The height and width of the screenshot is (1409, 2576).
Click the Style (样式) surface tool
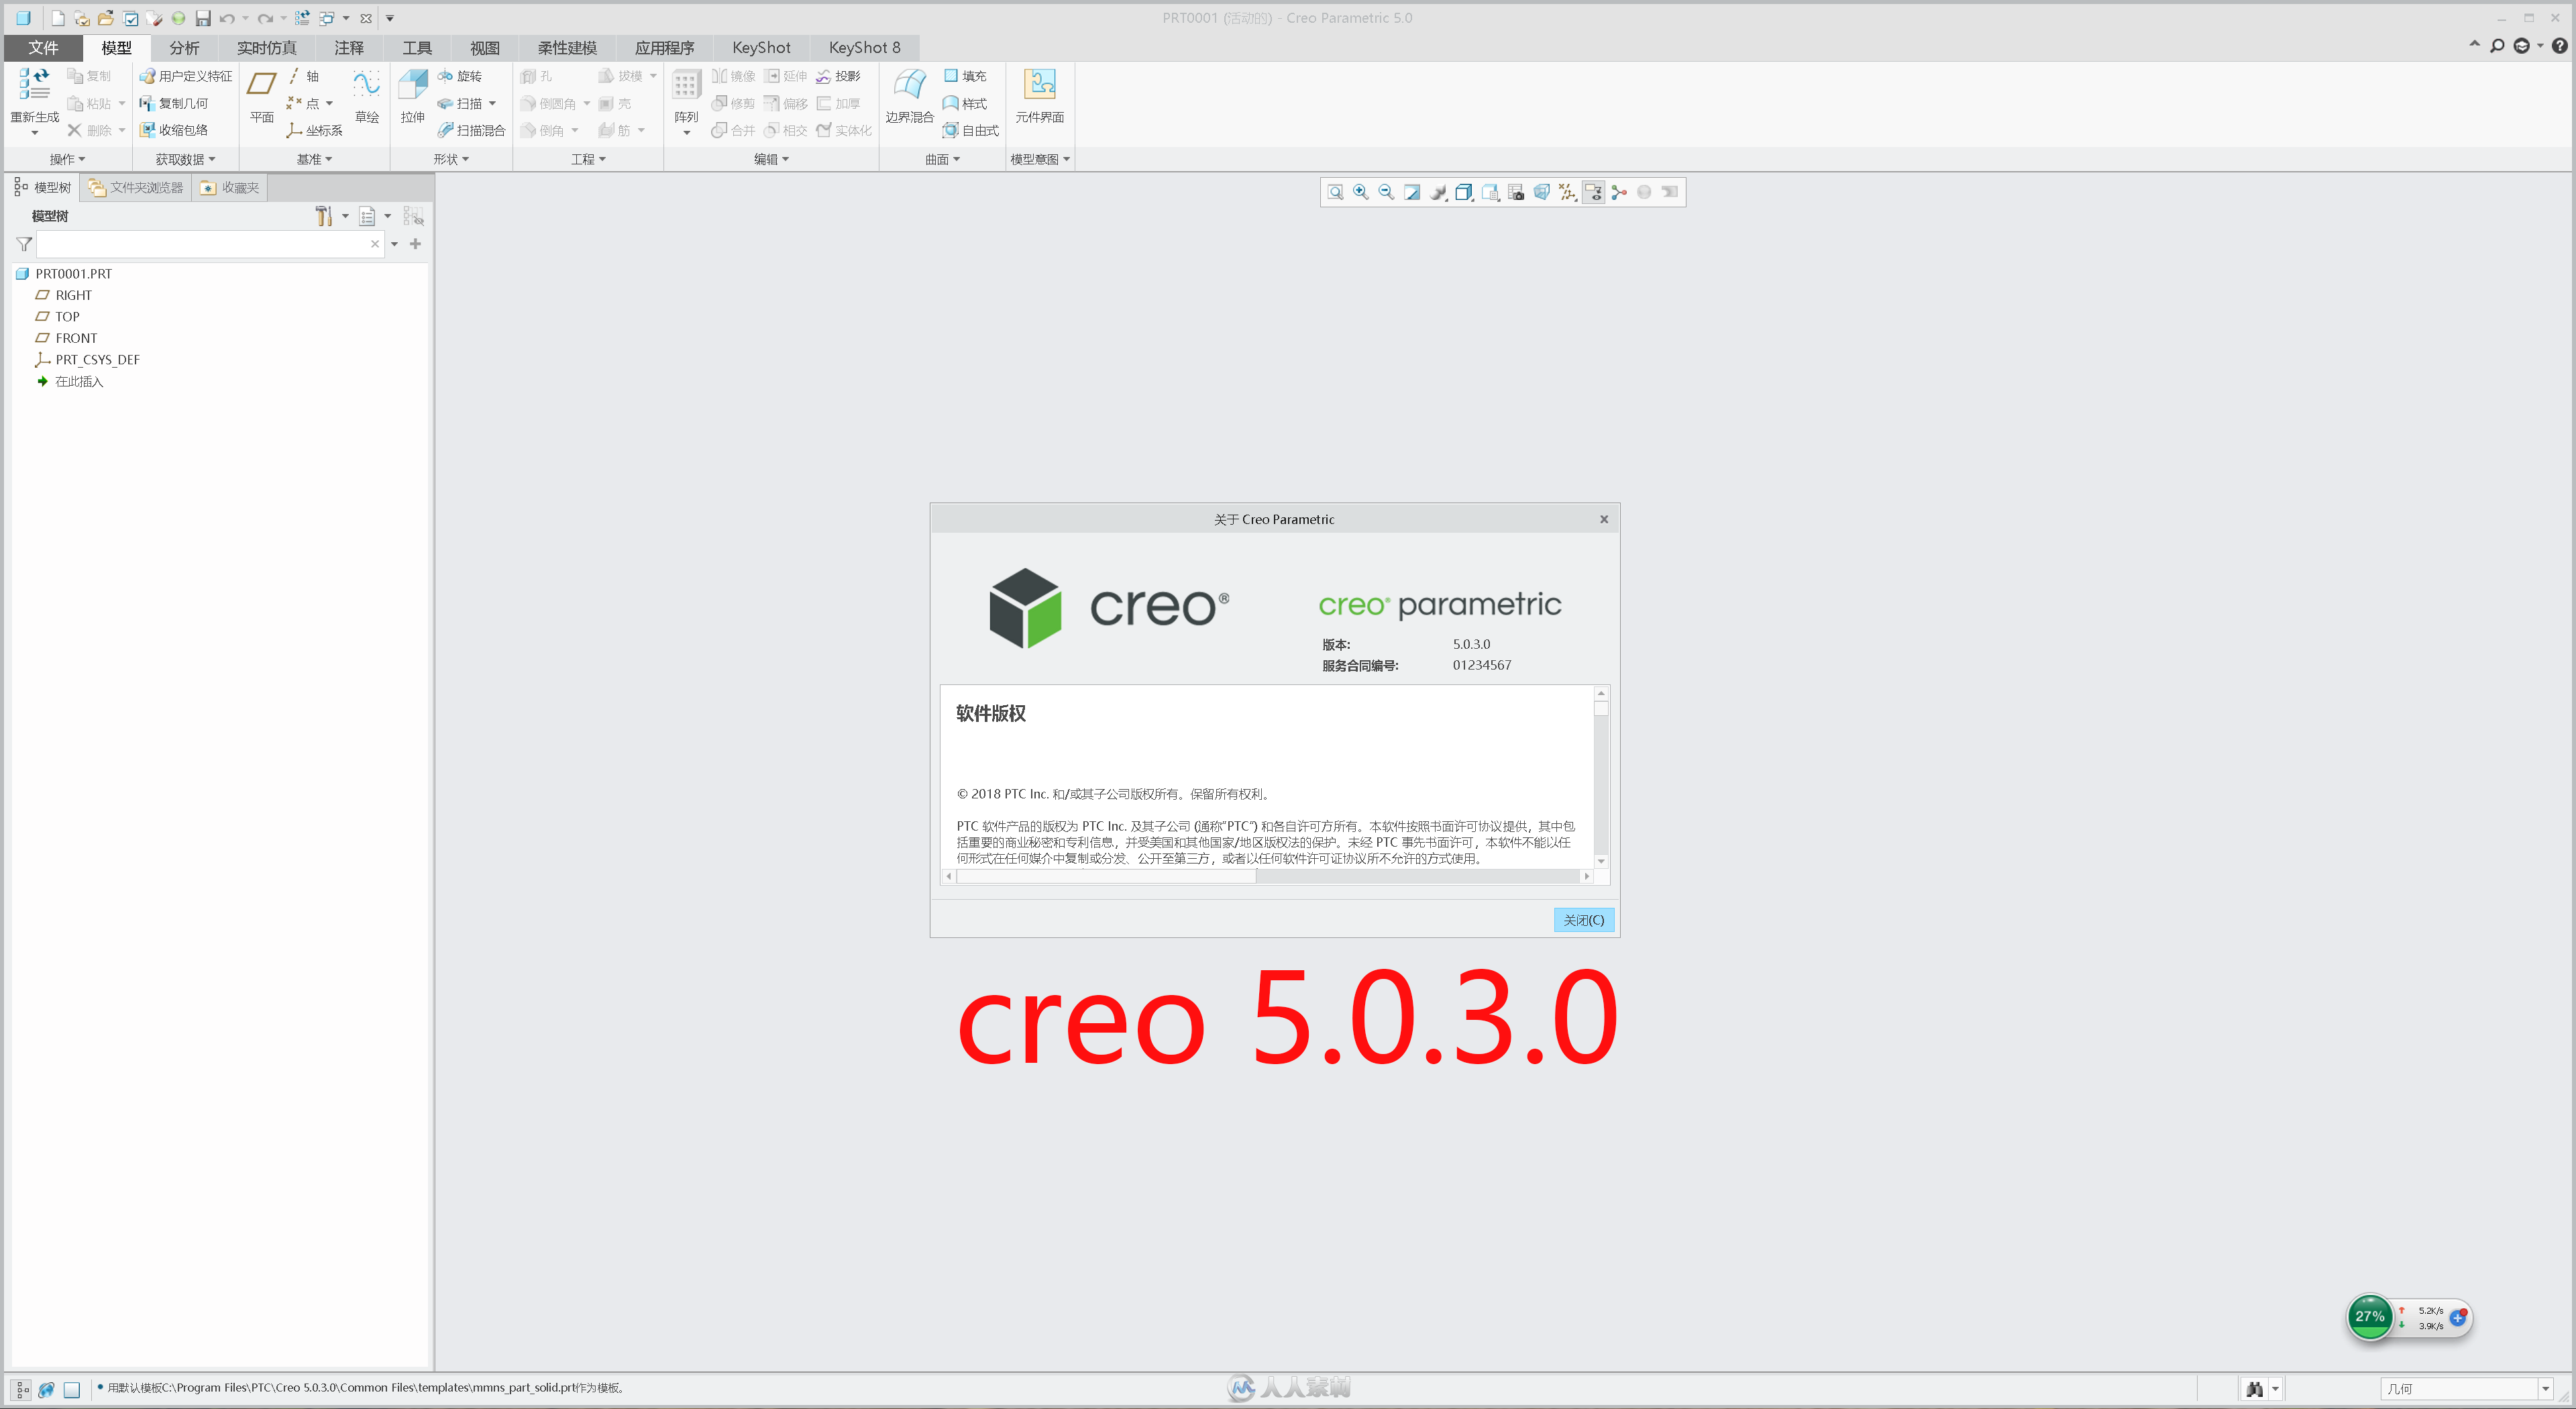pyautogui.click(x=965, y=103)
